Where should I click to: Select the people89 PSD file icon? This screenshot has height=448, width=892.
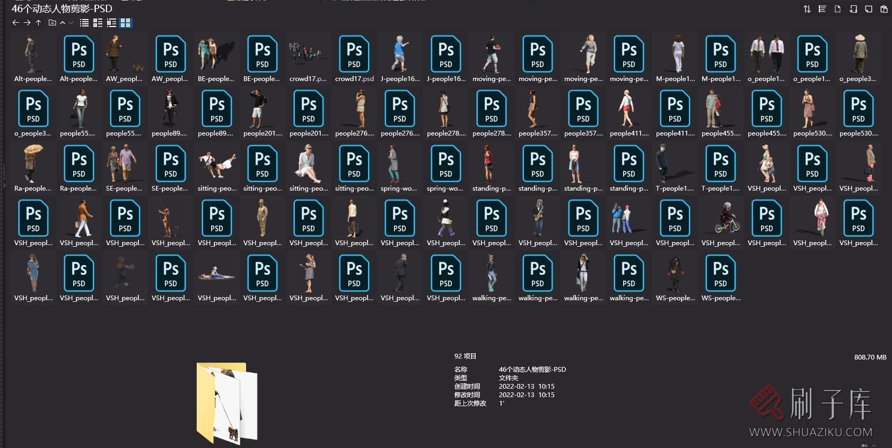pos(217,109)
